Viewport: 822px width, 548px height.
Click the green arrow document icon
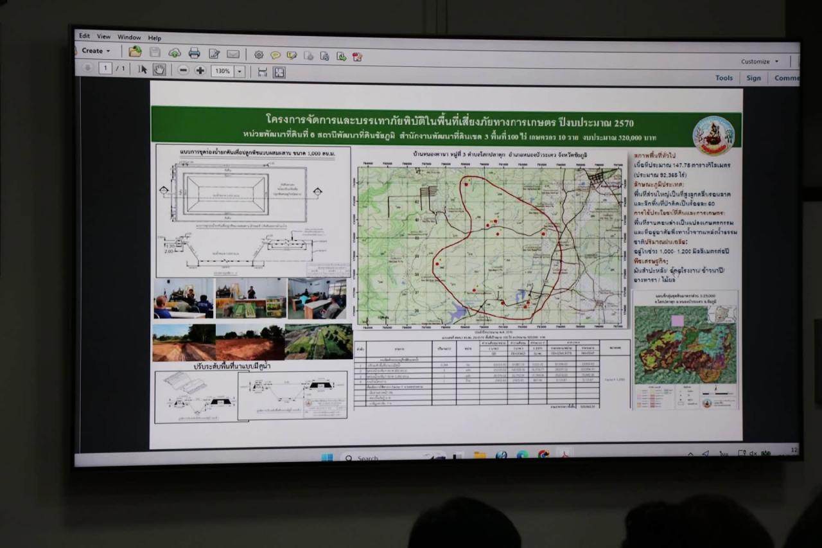pos(341,57)
